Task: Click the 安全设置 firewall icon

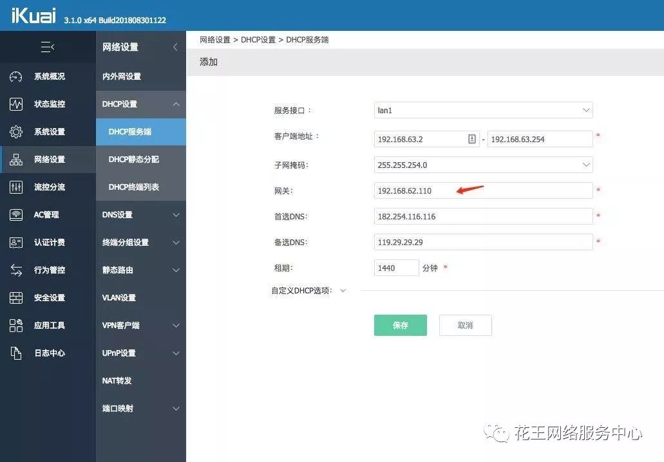Action: click(16, 298)
